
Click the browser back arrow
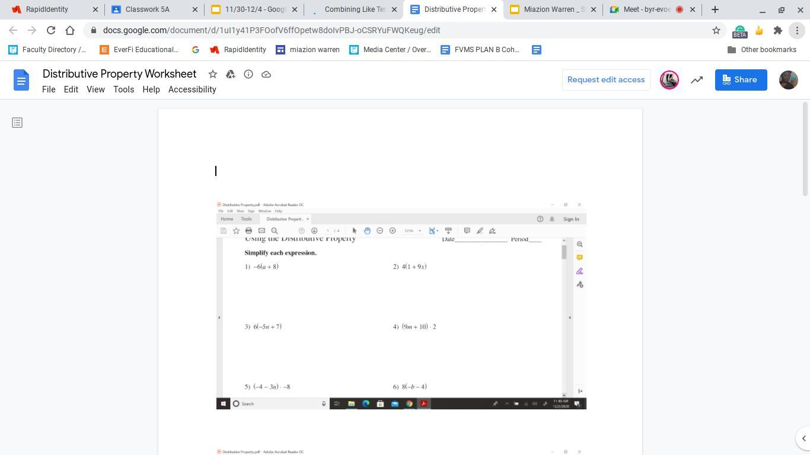pos(13,30)
